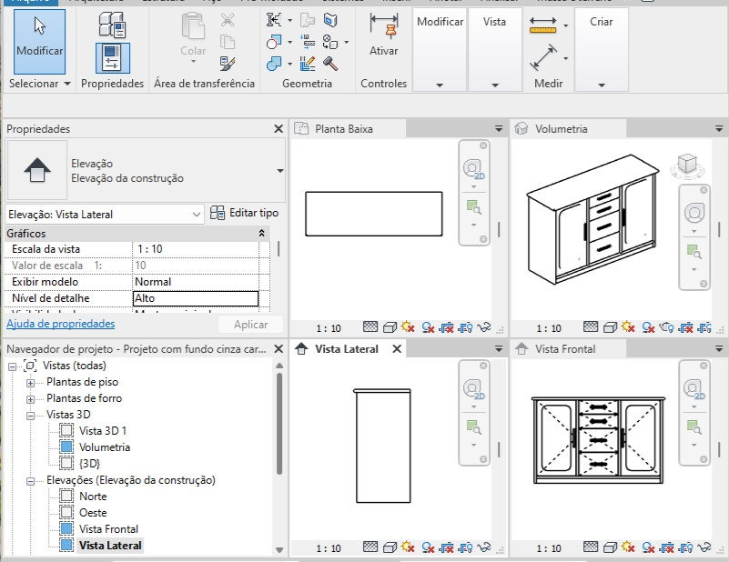Click the ViewCube in the Volumetria view

click(687, 166)
